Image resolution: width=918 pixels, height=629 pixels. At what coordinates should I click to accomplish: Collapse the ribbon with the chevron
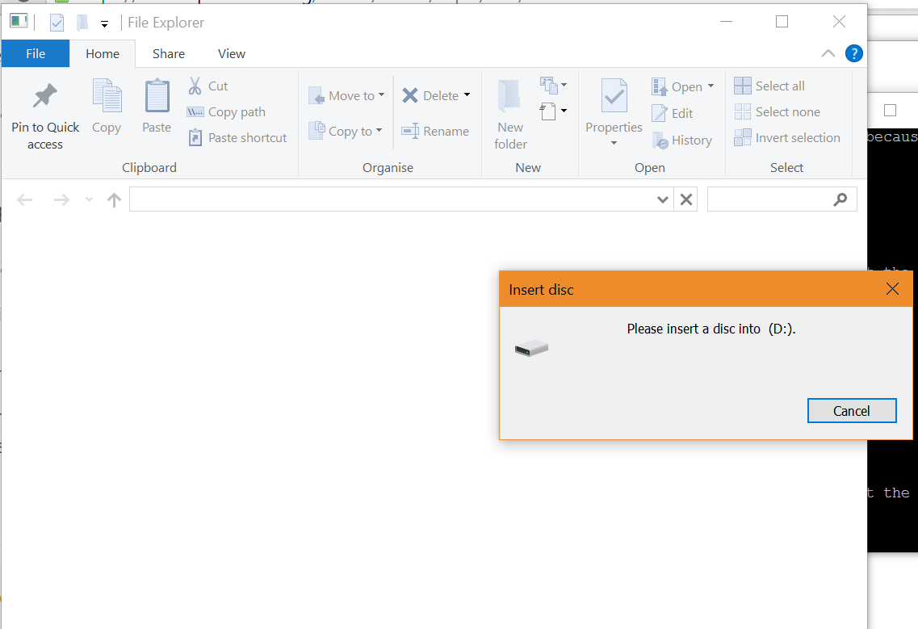[x=828, y=53]
